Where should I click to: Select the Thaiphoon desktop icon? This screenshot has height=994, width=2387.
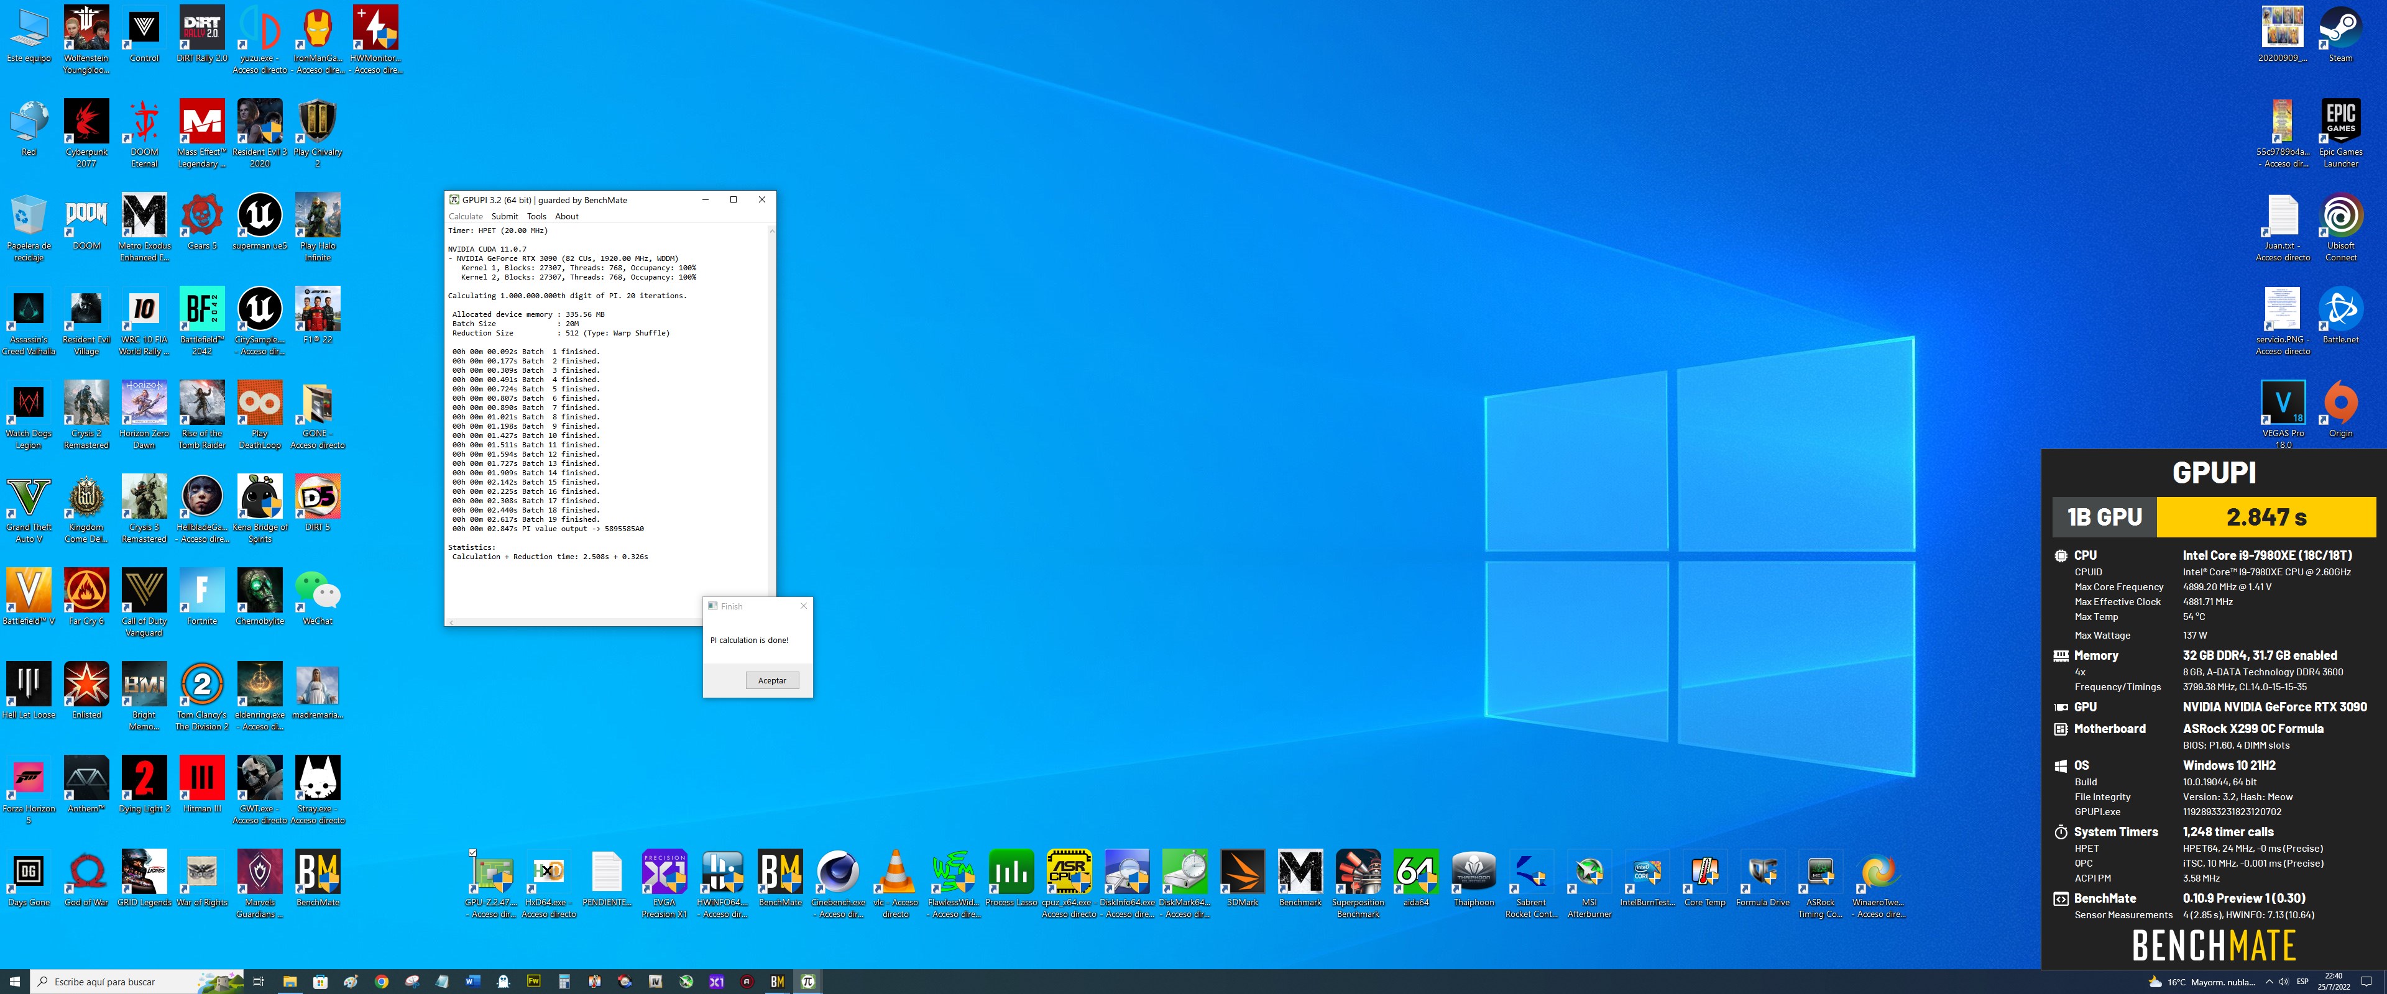[1473, 878]
